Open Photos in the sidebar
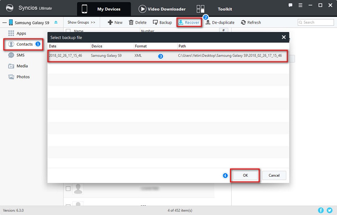The height and width of the screenshot is (215, 337). tap(23, 77)
